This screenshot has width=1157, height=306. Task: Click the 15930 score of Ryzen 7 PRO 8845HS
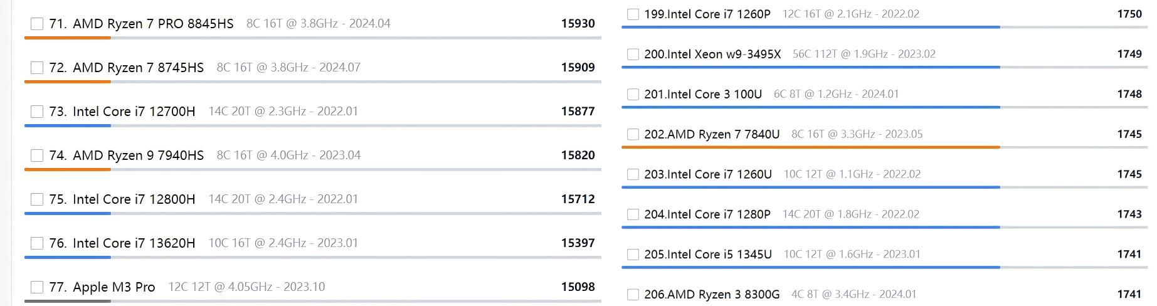[x=578, y=24]
